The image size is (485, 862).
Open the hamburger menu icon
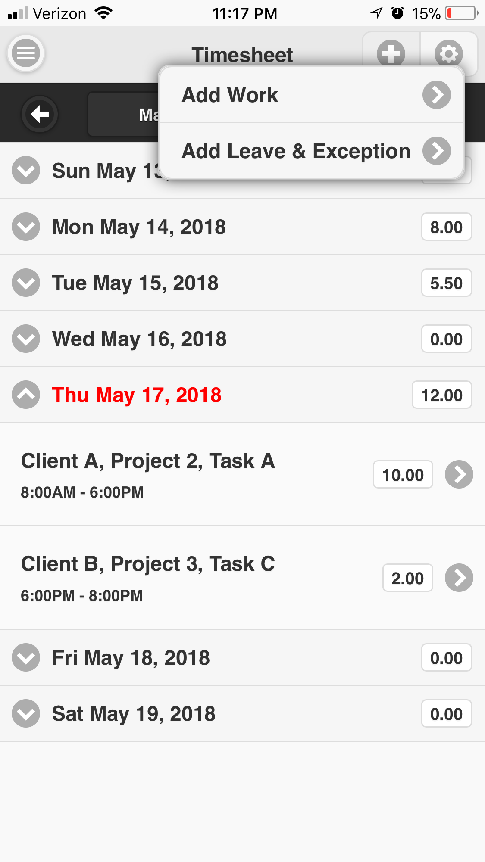click(x=26, y=53)
